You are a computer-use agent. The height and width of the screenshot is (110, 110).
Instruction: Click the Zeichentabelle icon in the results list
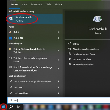11,19
